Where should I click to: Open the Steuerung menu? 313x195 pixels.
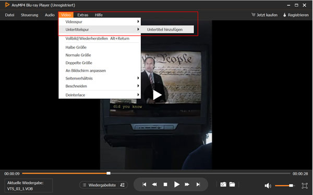point(30,15)
